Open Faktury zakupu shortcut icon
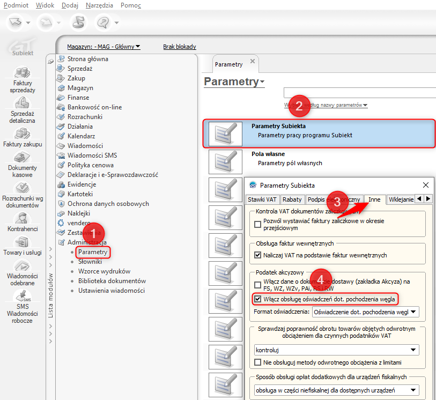This screenshot has width=436, height=400. [x=22, y=134]
